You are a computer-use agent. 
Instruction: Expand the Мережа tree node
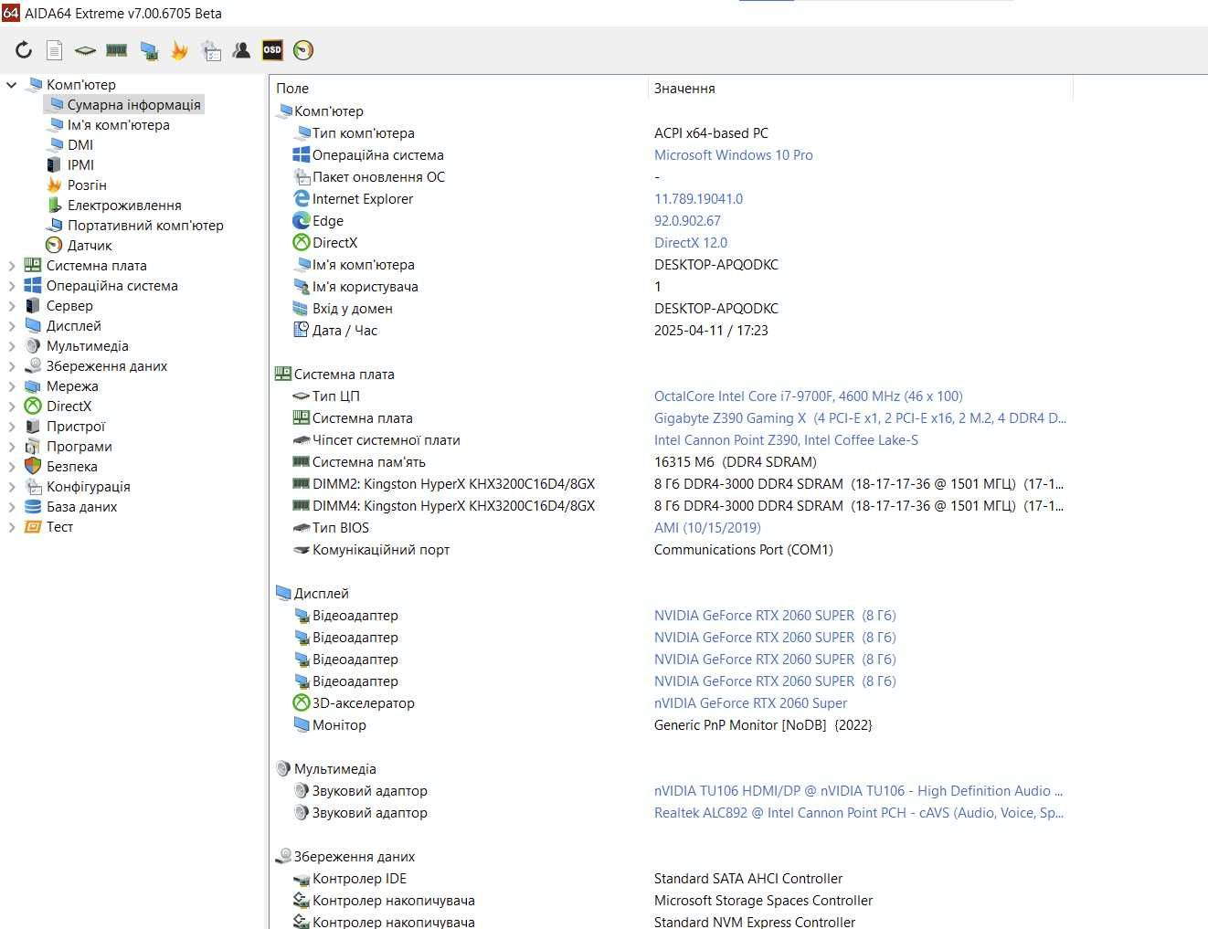12,385
